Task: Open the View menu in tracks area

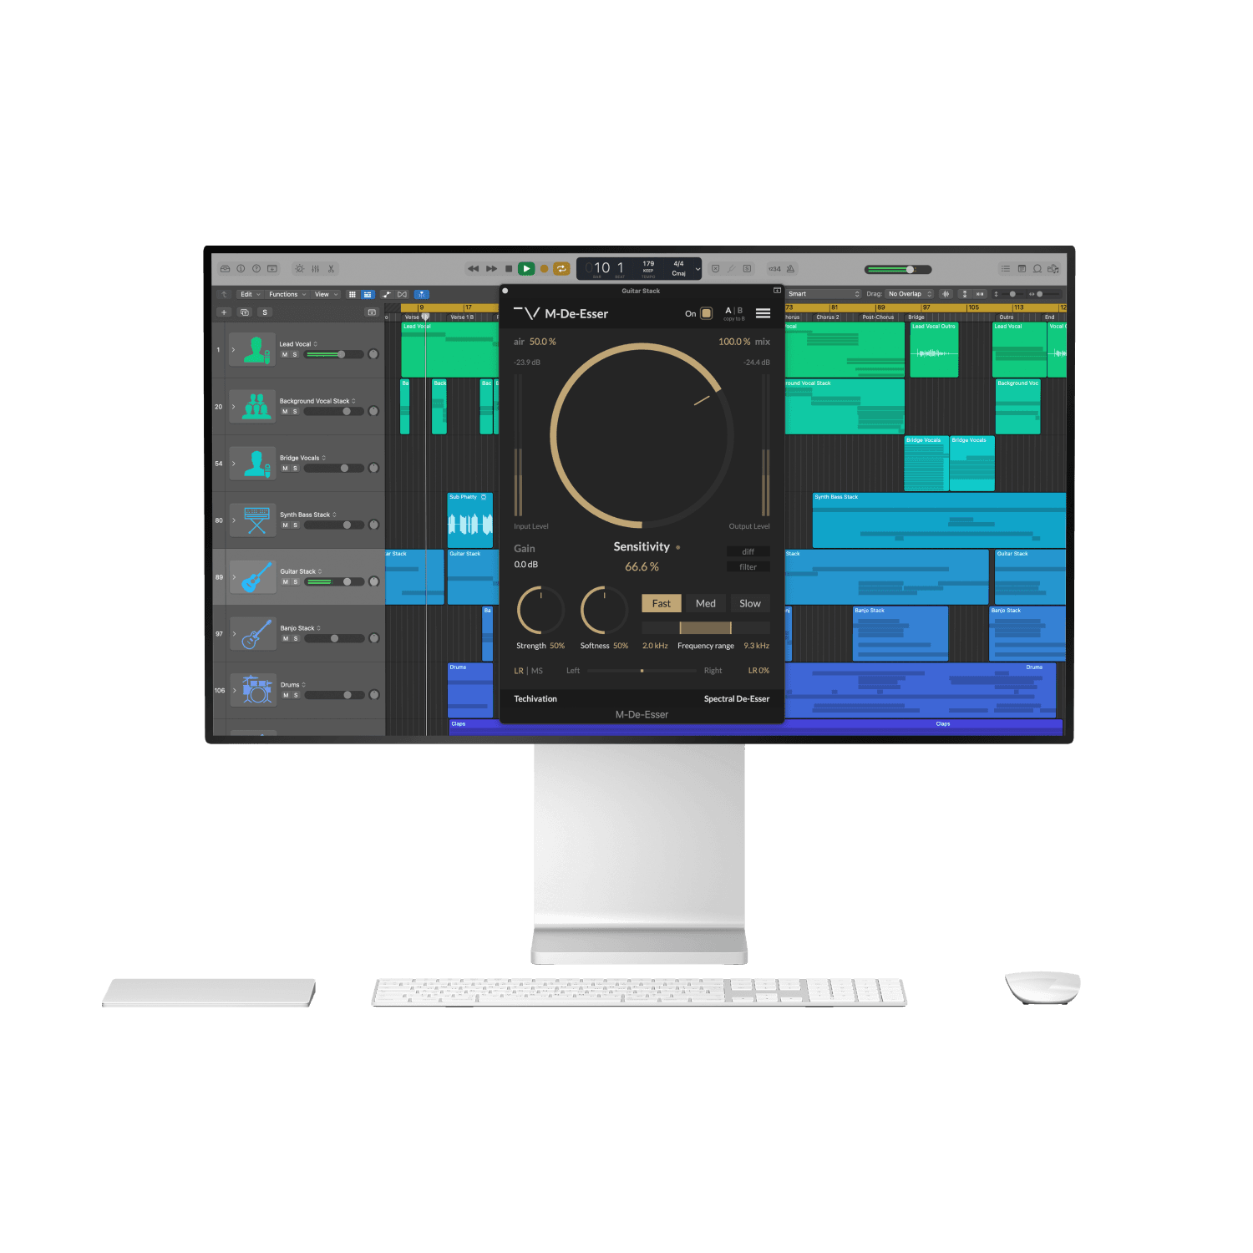Action: [326, 294]
